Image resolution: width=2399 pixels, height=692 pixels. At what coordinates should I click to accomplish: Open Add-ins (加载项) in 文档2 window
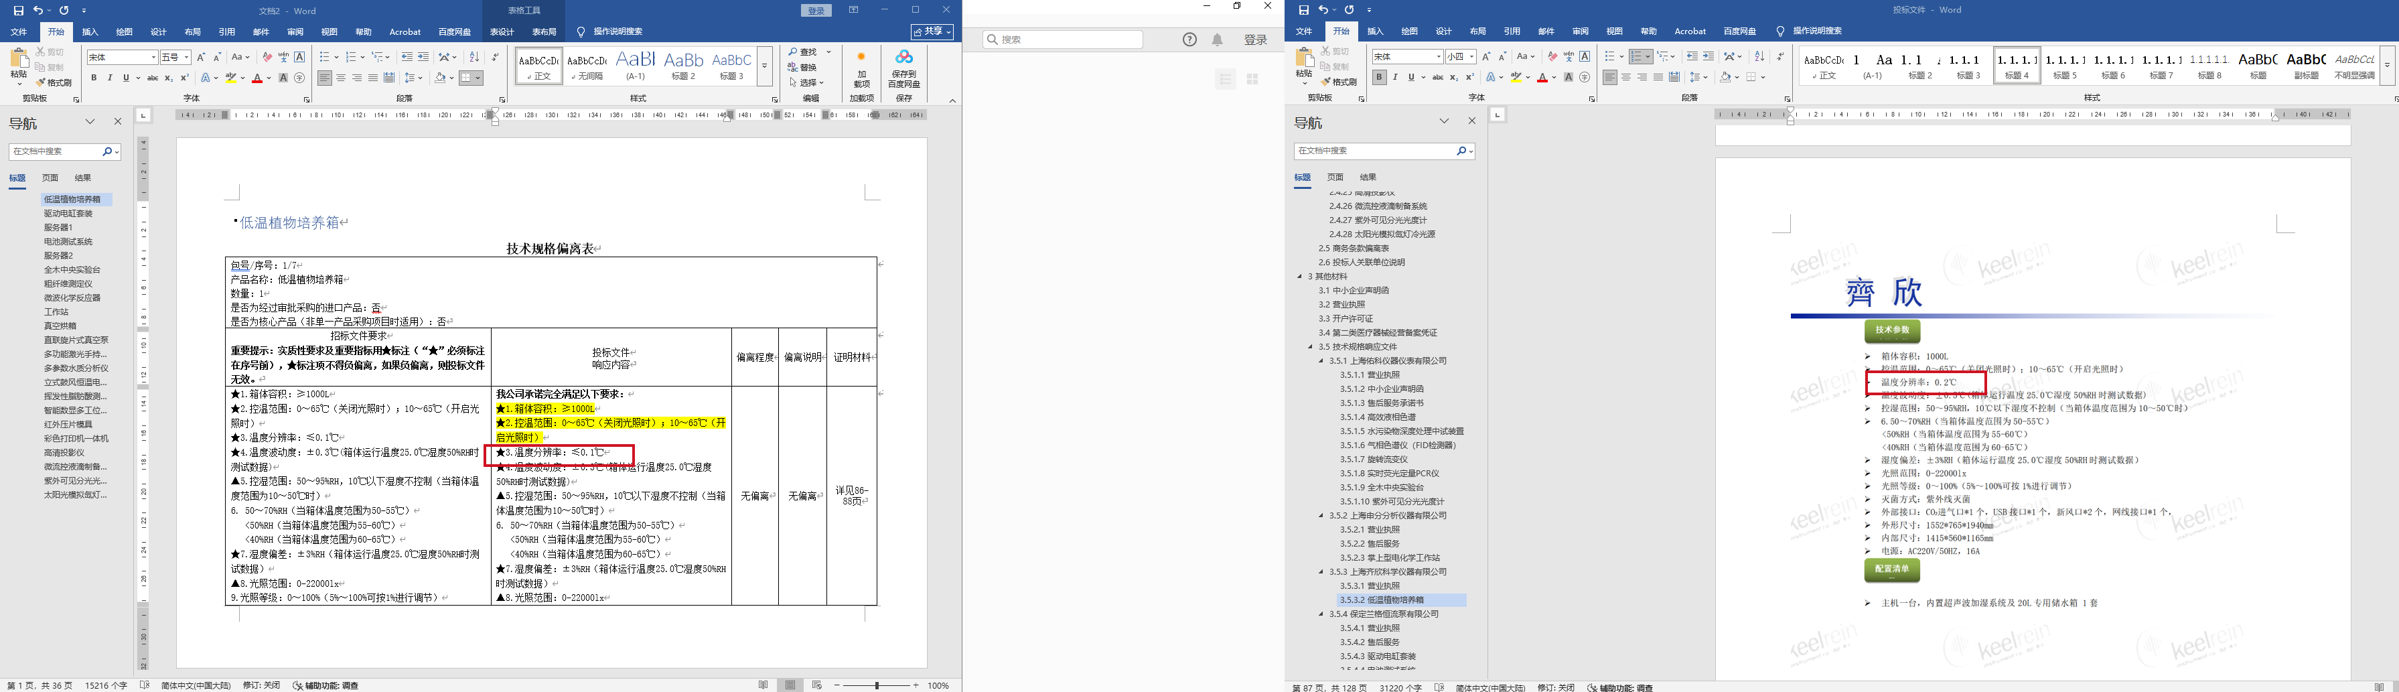861,70
